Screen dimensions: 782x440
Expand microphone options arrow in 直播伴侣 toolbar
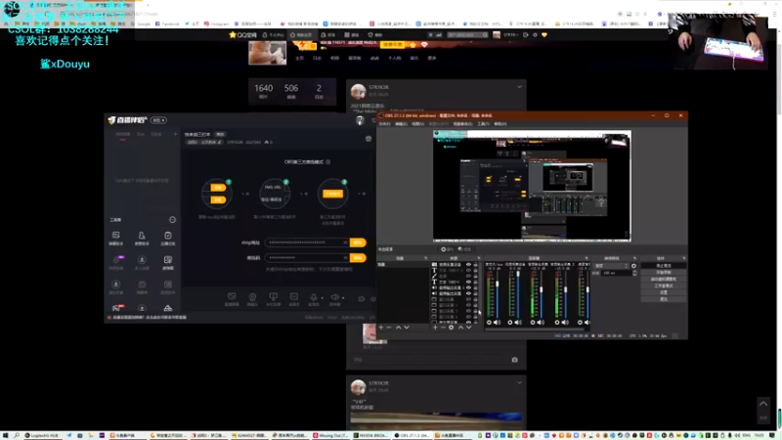322,298
